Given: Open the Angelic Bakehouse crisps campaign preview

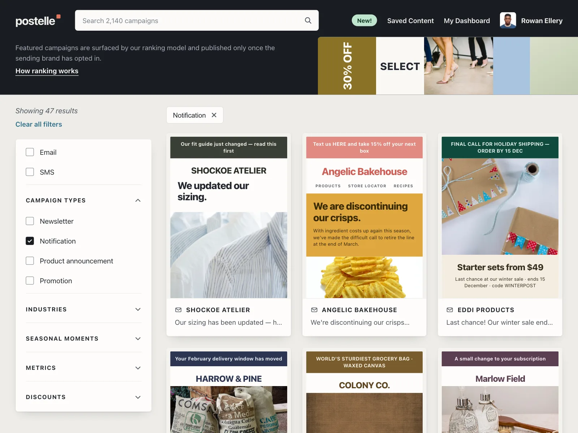Looking at the screenshot, I should (x=365, y=217).
